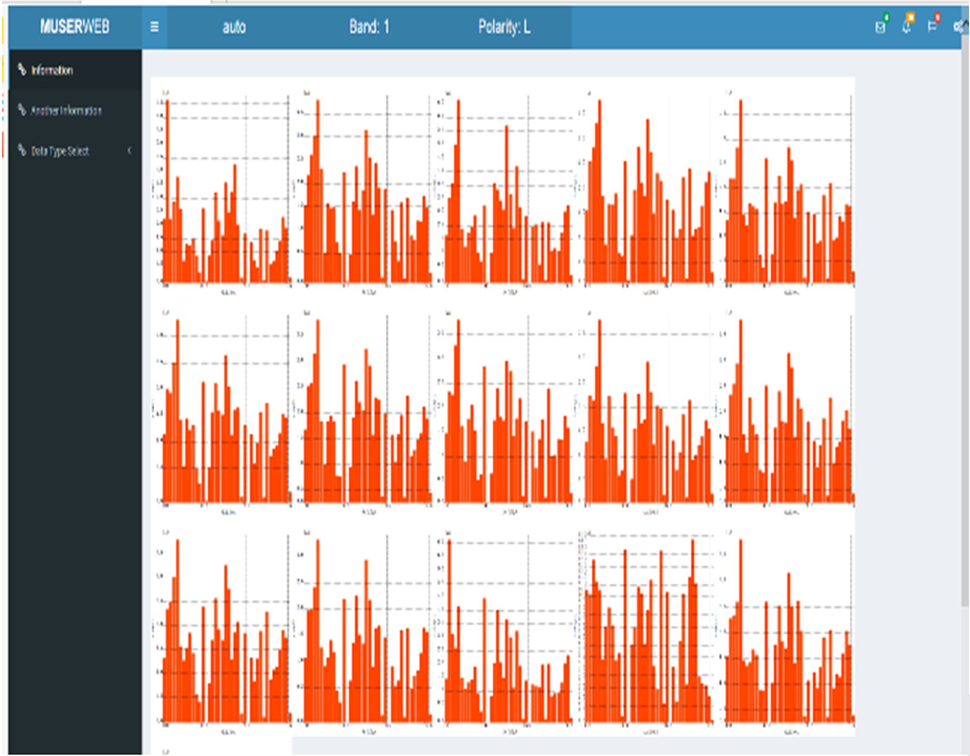This screenshot has height=756, width=970.
Task: Open the Band: 1 selector
Action: (369, 27)
